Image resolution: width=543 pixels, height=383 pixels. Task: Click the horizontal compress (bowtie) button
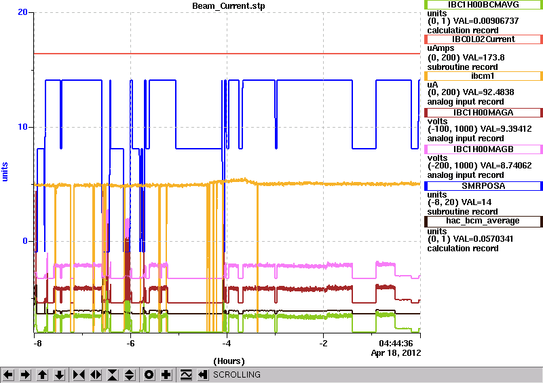point(79,375)
